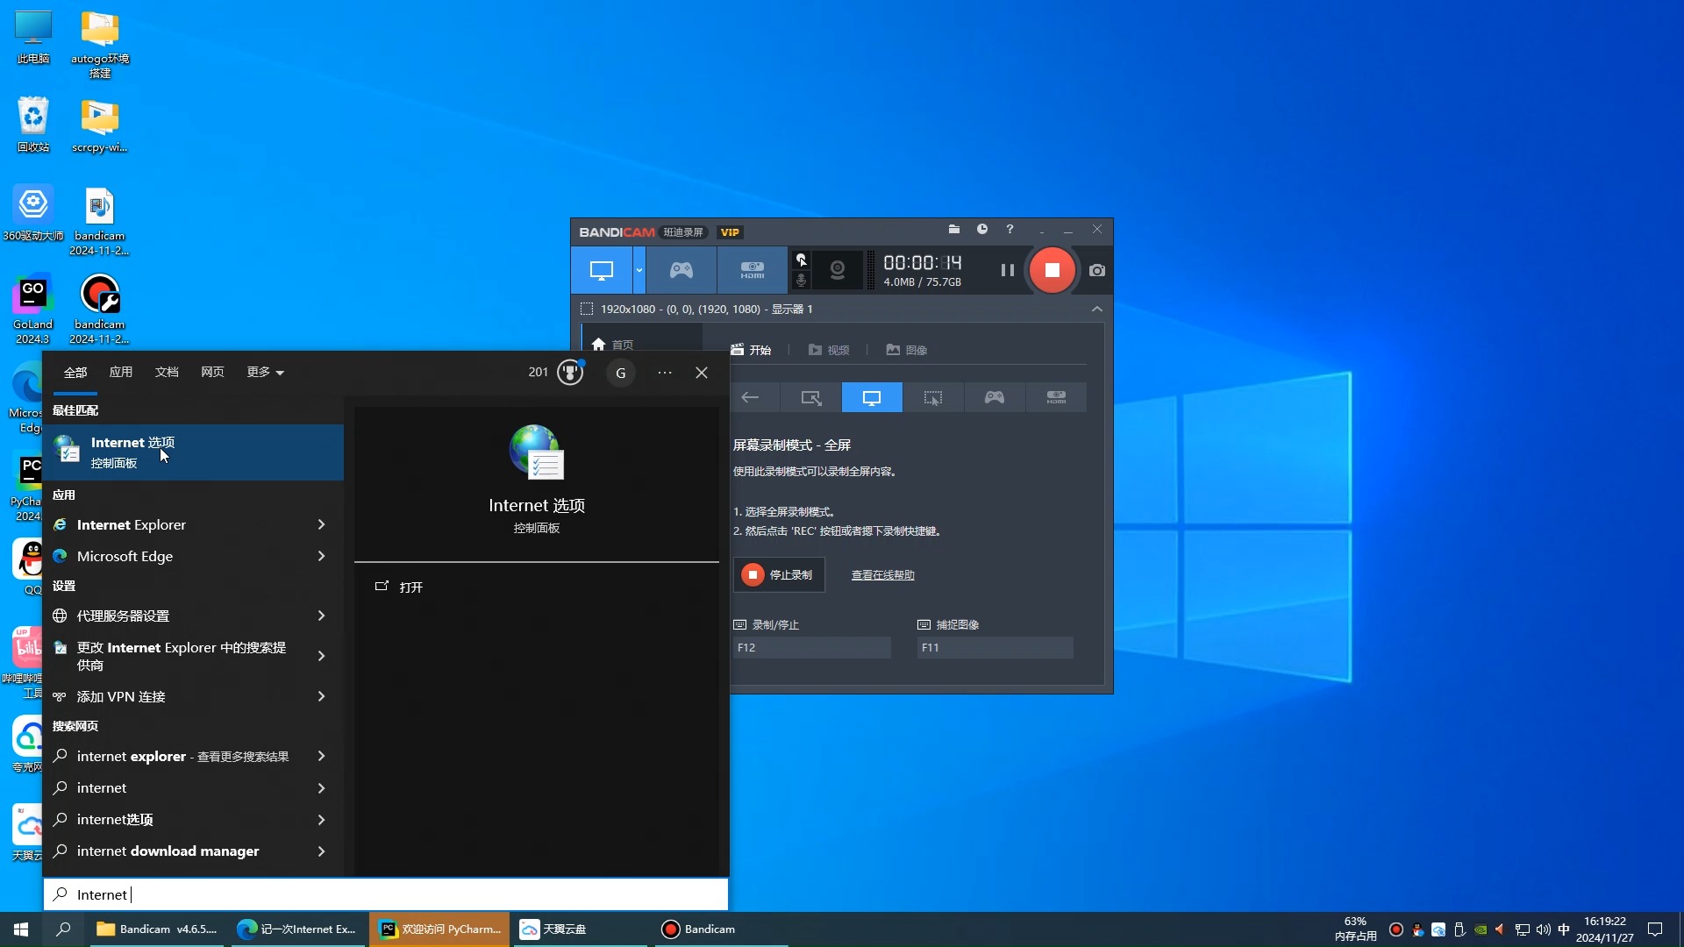Expand 代理服务器设置 result arrow
The image size is (1684, 947).
(x=321, y=616)
